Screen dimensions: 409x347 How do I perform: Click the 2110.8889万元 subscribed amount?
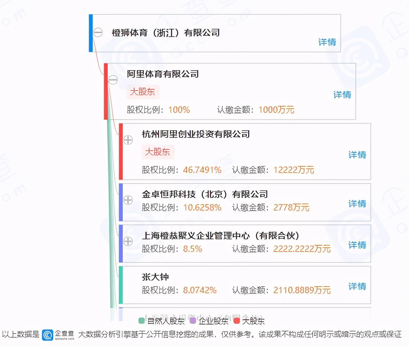[x=302, y=290]
